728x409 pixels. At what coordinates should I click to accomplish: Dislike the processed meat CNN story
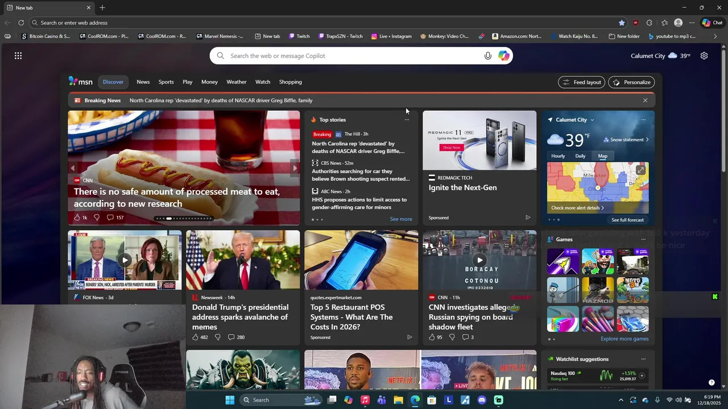coord(96,218)
